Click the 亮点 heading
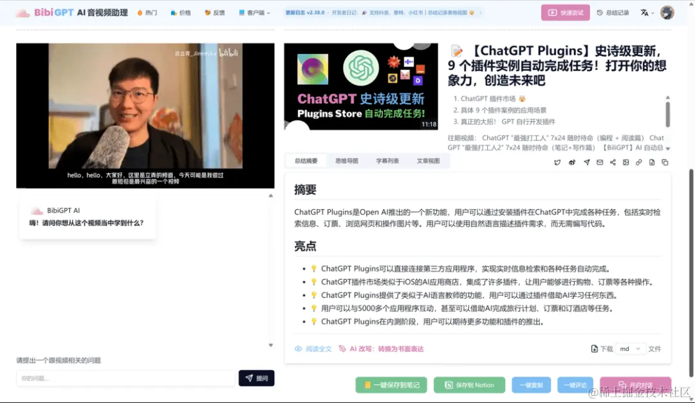 tap(306, 246)
